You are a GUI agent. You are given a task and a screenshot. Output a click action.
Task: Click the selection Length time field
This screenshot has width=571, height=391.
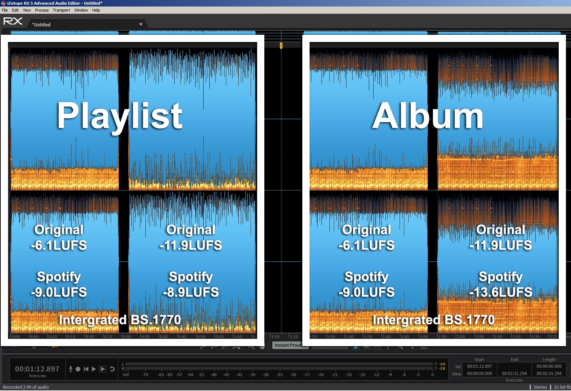point(549,366)
